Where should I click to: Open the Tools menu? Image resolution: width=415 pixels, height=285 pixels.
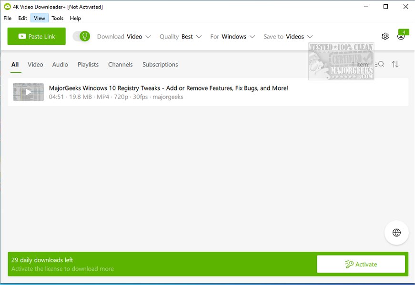(x=57, y=18)
